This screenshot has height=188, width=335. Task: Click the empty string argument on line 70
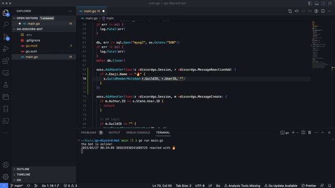point(182,79)
